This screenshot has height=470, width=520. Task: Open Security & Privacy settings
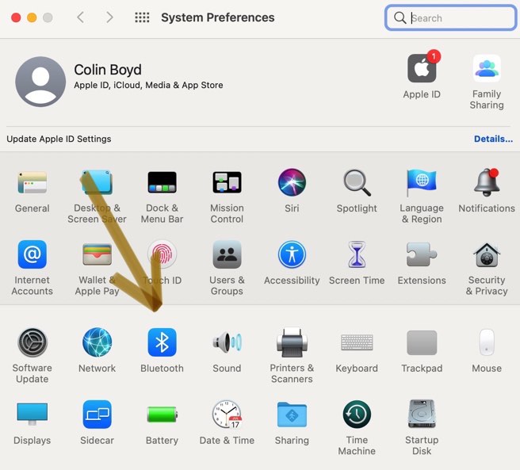coord(486,255)
